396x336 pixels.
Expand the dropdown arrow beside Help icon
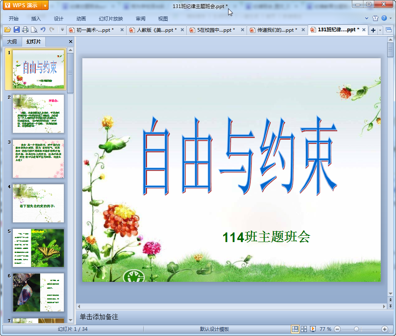390,18
